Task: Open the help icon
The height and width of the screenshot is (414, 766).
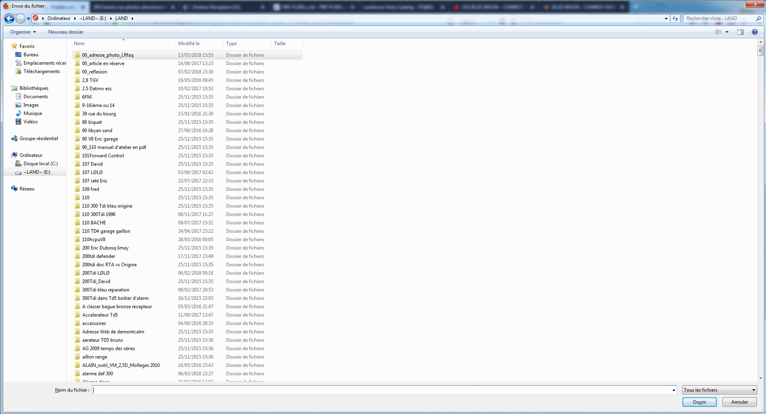Action: point(754,32)
